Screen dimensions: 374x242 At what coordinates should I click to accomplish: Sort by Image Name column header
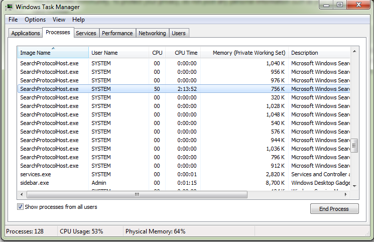53,53
